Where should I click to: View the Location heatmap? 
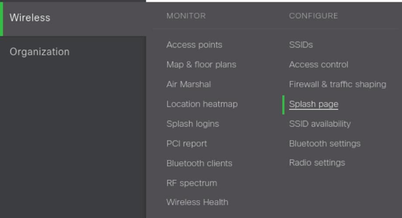pyautogui.click(x=202, y=104)
